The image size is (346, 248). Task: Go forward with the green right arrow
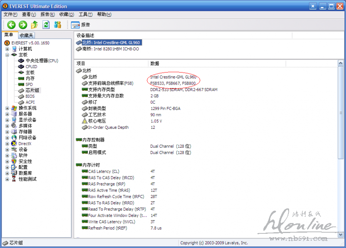tap(23, 25)
